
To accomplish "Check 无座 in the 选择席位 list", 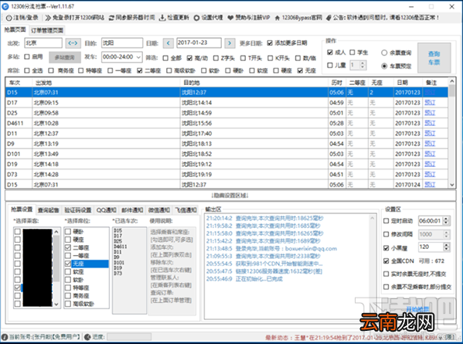I will point(68,264).
